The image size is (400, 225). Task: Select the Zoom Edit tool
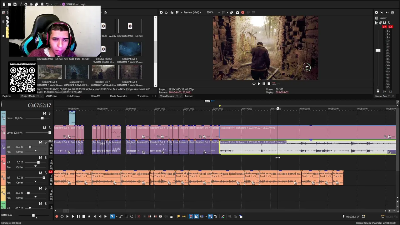[x=132, y=216]
